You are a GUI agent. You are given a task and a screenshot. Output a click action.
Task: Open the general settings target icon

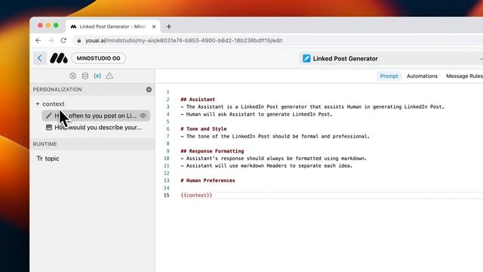click(x=72, y=76)
